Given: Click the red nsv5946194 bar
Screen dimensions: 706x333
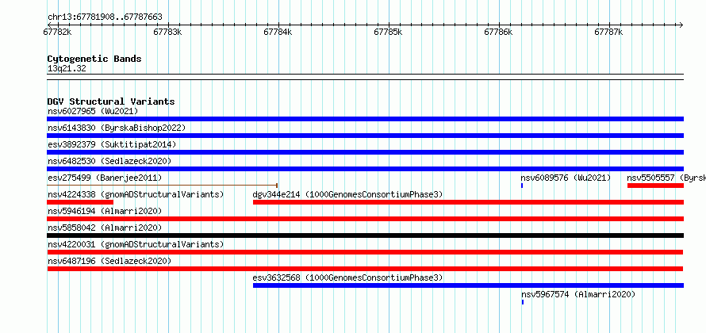Looking at the screenshot, I should tap(365, 219).
